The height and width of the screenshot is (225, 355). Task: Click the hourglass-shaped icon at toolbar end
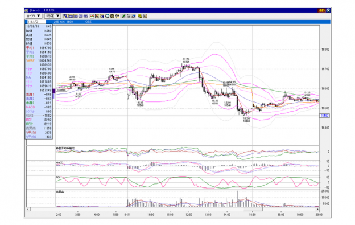[145, 16]
